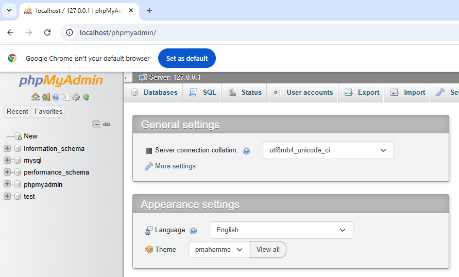The image size is (459, 277).
Task: Expand the performance_schema database node
Action: coord(7,172)
